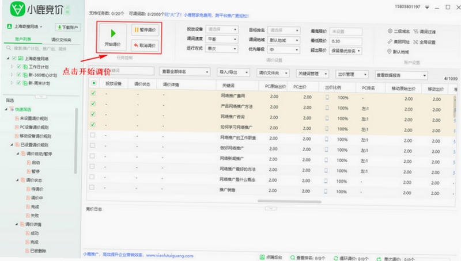This screenshot has height=261, width=461.
Task: Cancel bidding with 取消调价
Action: (x=145, y=45)
